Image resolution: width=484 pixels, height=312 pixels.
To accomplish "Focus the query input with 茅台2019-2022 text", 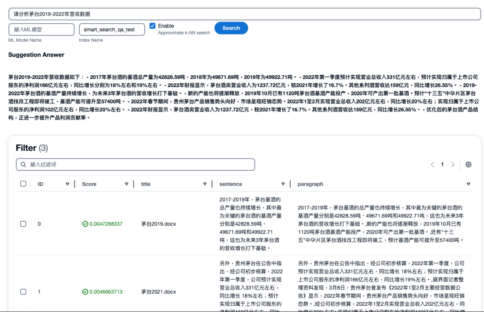I will (245, 14).
